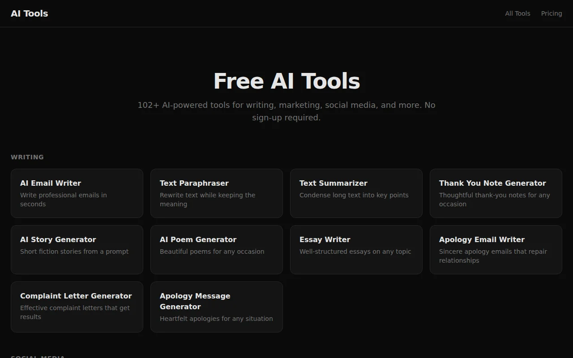The image size is (573, 358).
Task: Select the Essay Writer tool card
Action: tap(356, 250)
